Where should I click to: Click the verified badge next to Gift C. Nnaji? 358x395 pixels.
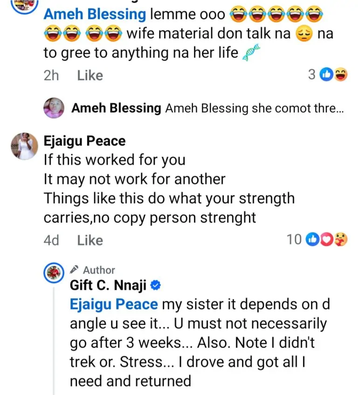coord(158,285)
